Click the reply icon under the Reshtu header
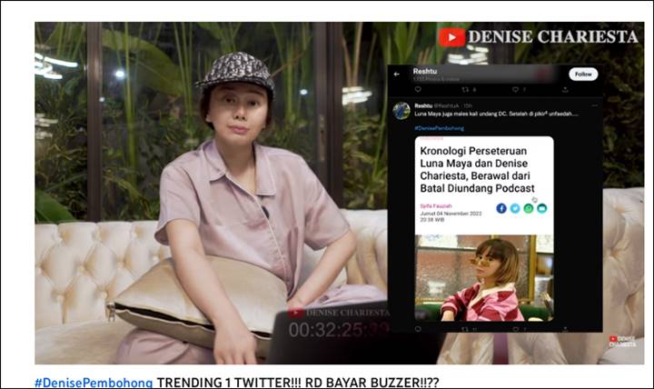This screenshot has width=654, height=389. 418,89
